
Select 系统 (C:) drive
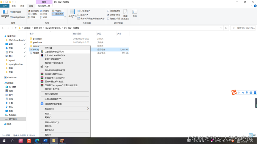[12, 115]
